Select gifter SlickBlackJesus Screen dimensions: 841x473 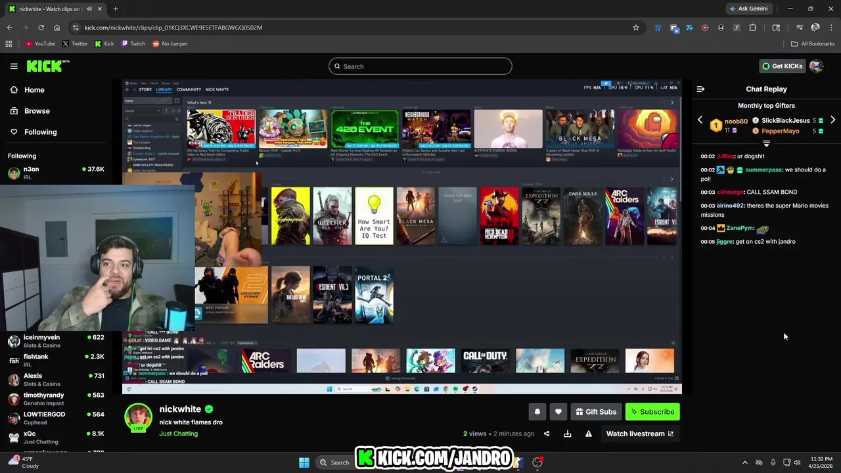785,121
